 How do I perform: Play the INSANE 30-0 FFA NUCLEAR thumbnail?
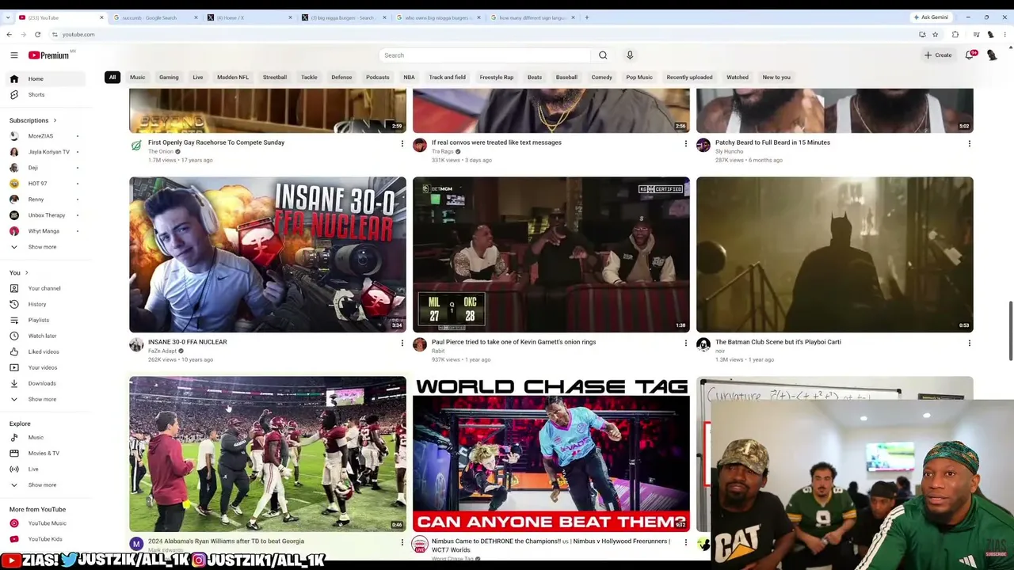point(268,254)
